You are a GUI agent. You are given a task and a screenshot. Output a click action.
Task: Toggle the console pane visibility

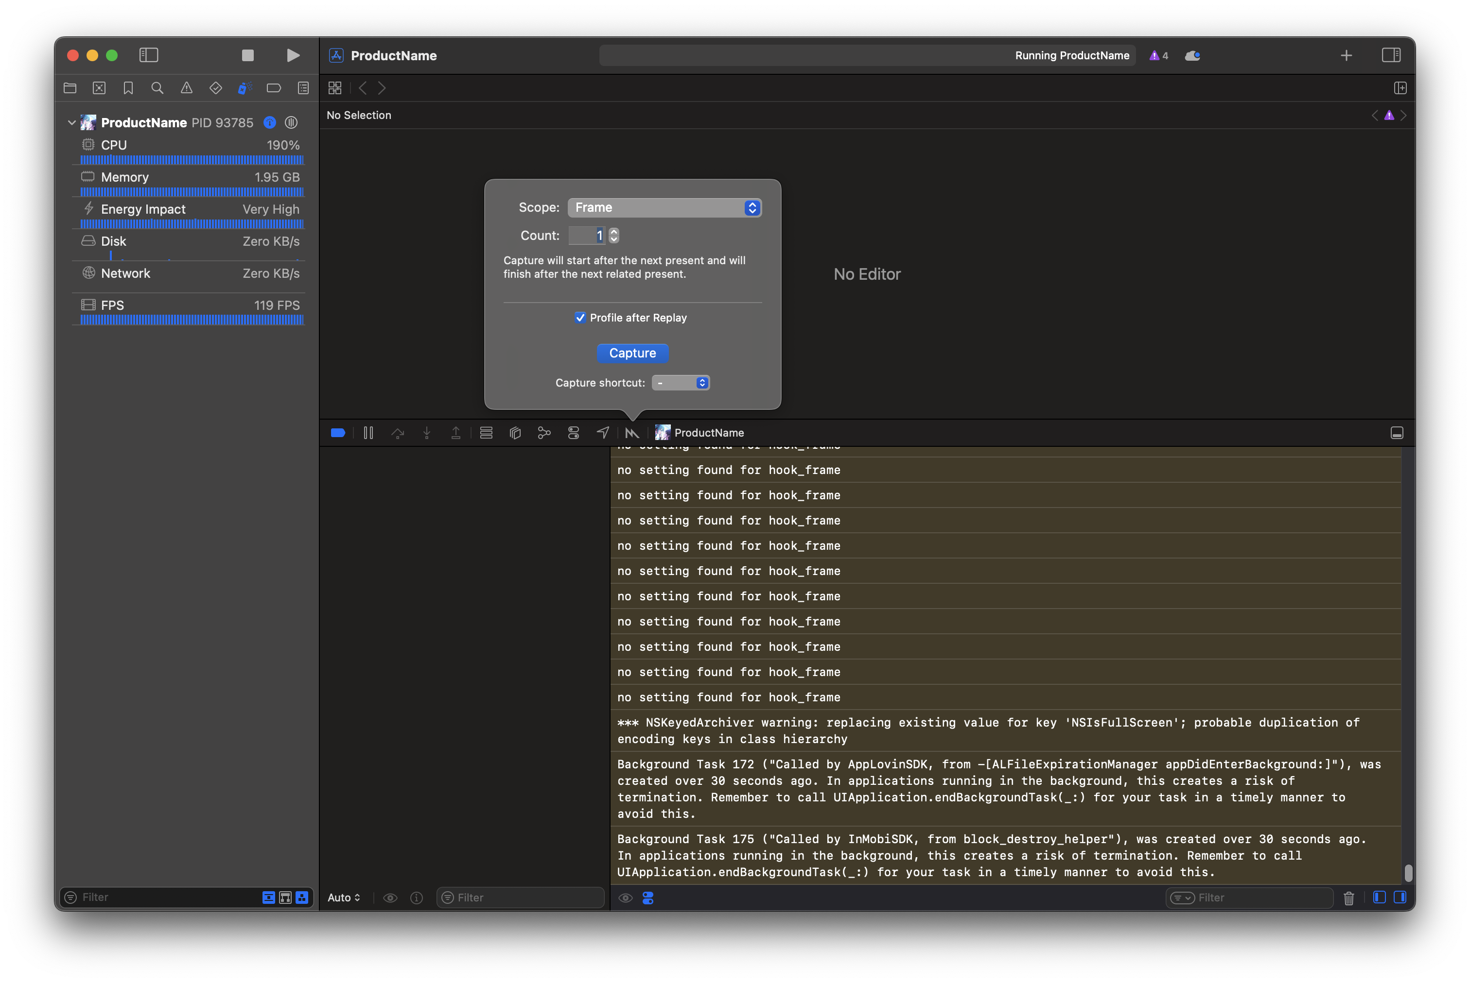[x=1400, y=897]
